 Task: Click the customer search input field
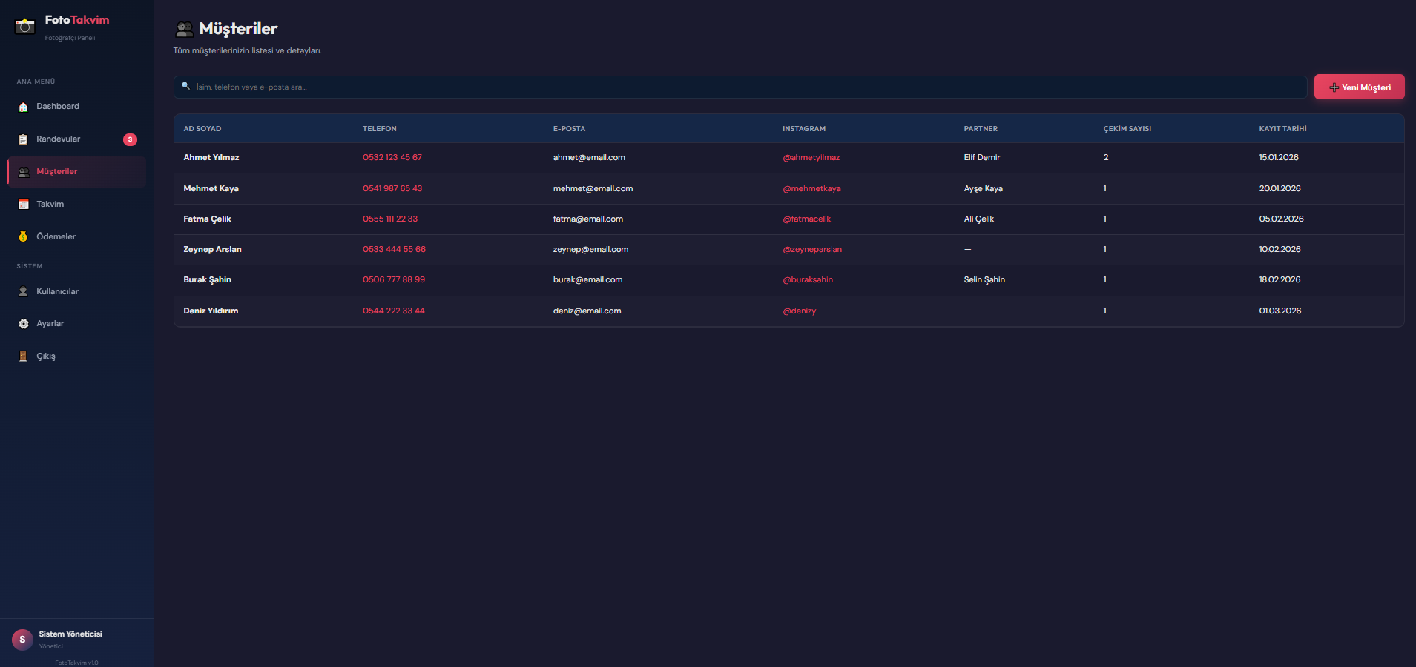742,87
